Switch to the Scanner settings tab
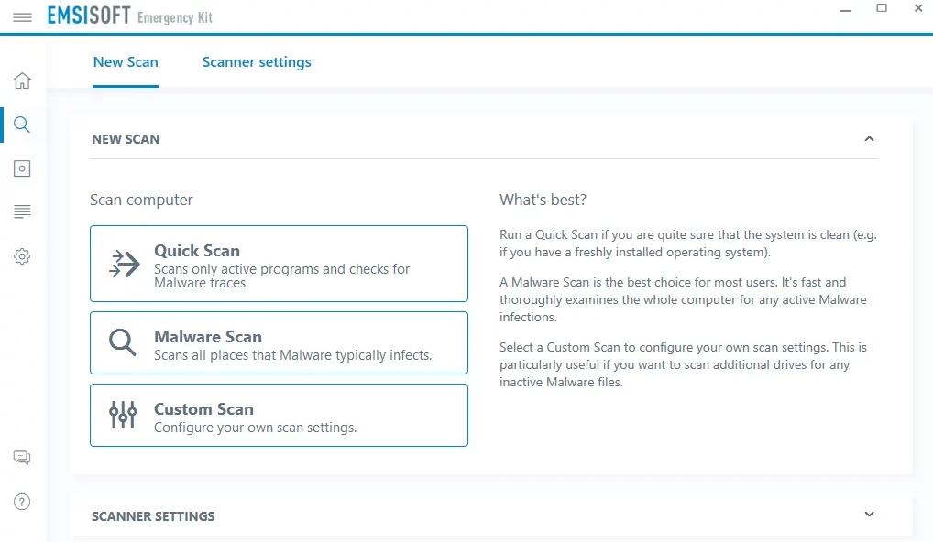 [x=257, y=62]
